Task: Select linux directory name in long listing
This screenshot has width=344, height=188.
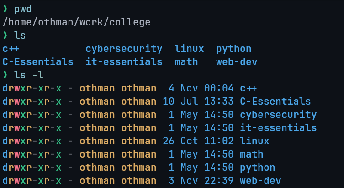Action: (x=254, y=141)
